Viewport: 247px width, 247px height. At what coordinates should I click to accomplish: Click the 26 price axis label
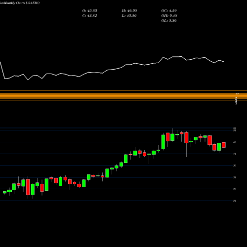pos(235,189)
